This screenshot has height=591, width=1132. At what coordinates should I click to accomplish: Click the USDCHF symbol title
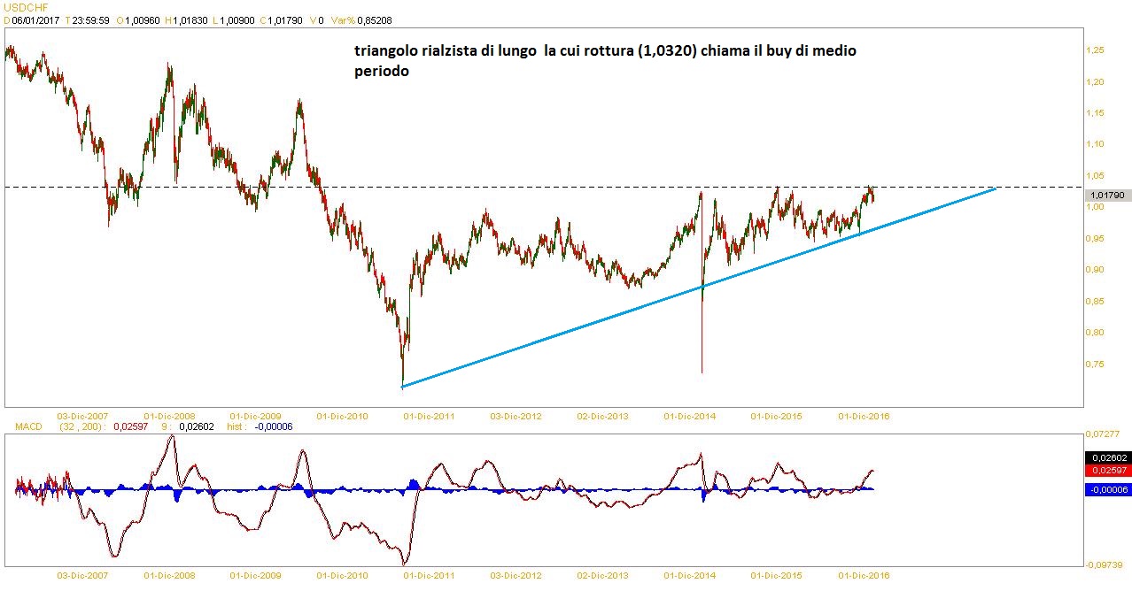[23, 6]
